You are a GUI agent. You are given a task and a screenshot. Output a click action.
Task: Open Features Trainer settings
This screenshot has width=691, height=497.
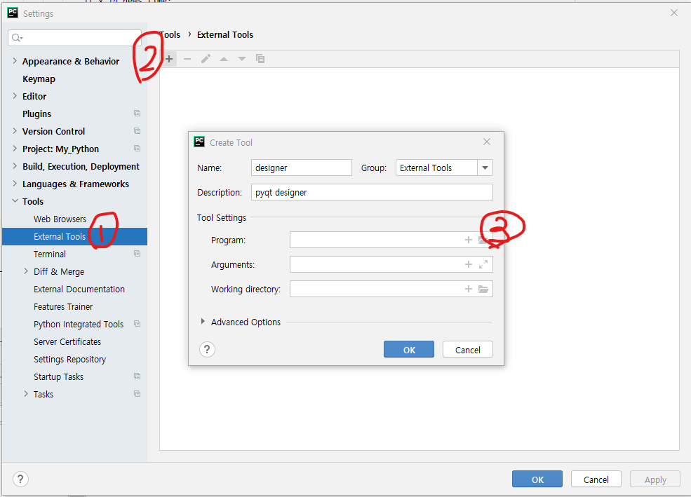pos(63,306)
